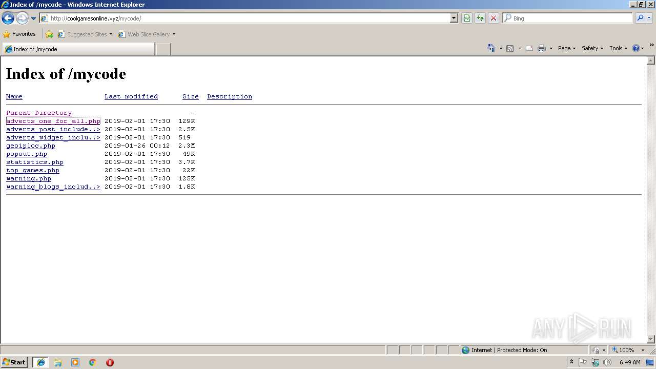
Task: Expand the address bar history dropdown
Action: click(x=454, y=18)
